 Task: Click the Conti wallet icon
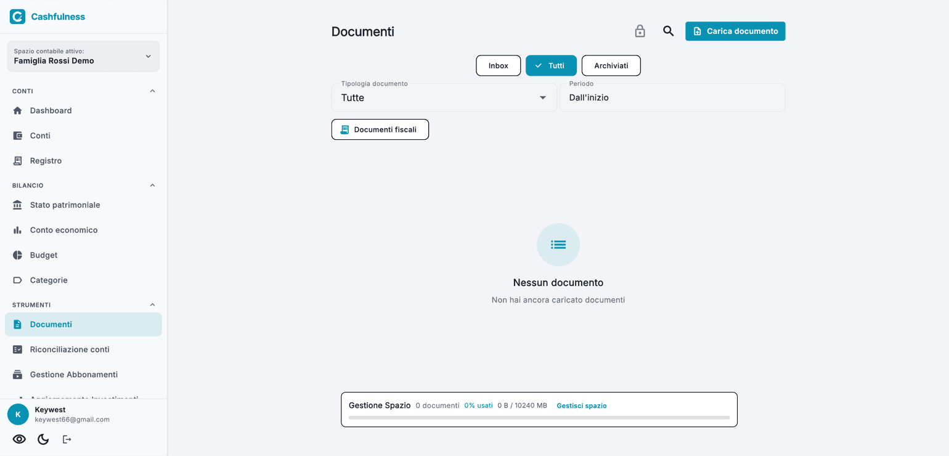coord(17,136)
